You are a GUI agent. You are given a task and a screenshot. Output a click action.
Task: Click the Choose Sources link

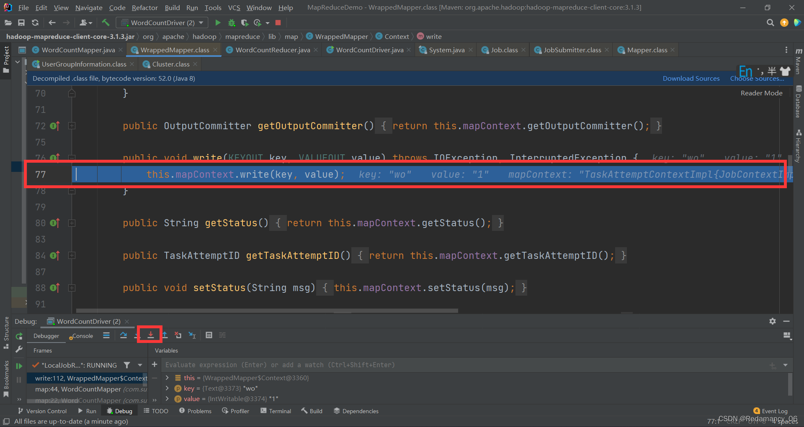tap(757, 78)
